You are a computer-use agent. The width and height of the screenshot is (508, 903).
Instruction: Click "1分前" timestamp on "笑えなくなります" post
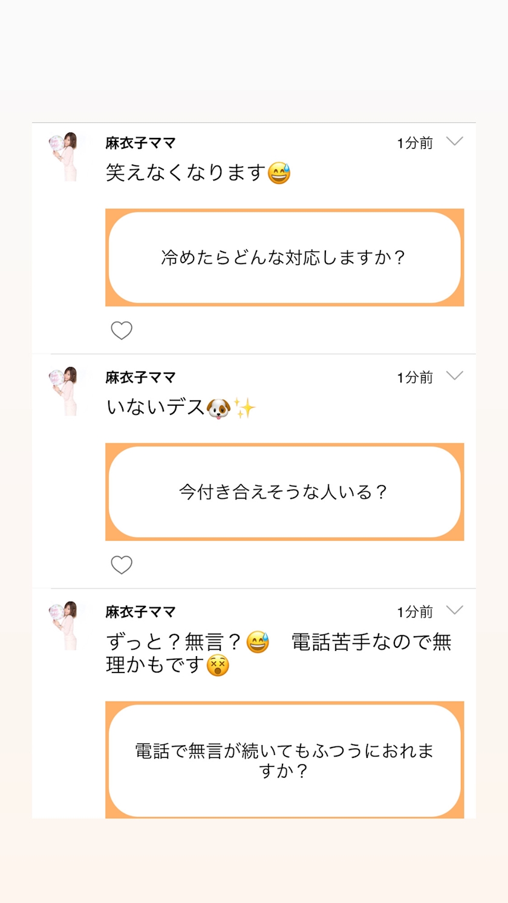pyautogui.click(x=415, y=143)
